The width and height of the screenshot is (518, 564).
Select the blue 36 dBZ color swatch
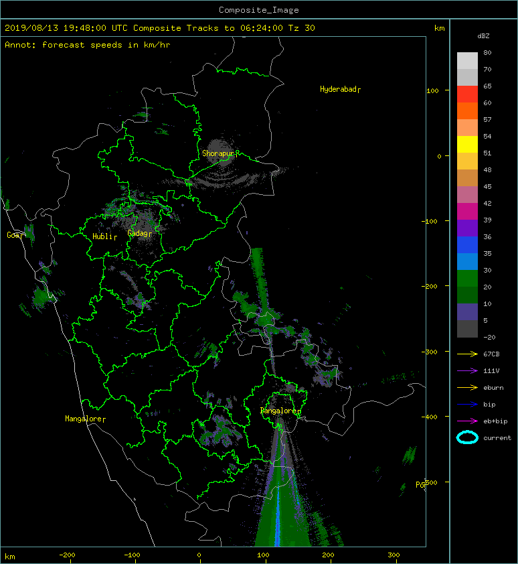(x=467, y=244)
